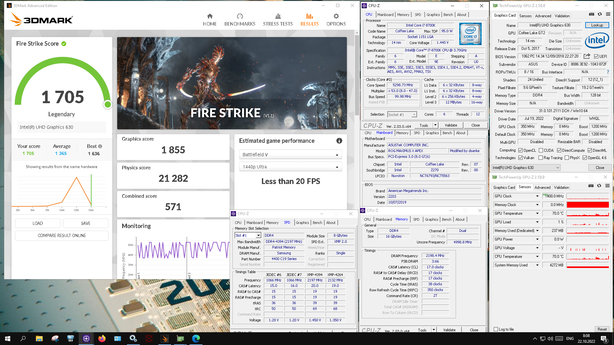Viewport: 614px width, 345px height.
Task: Toggle the Ray Tracing checkbox
Action: pyautogui.click(x=540, y=158)
